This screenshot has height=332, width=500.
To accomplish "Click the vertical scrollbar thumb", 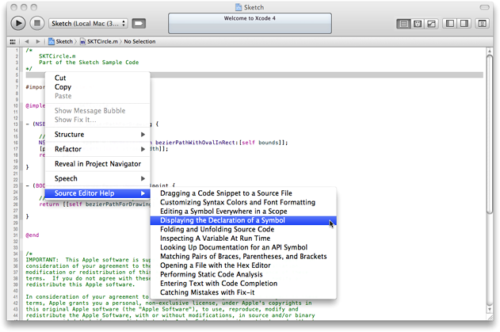I will [490, 134].
